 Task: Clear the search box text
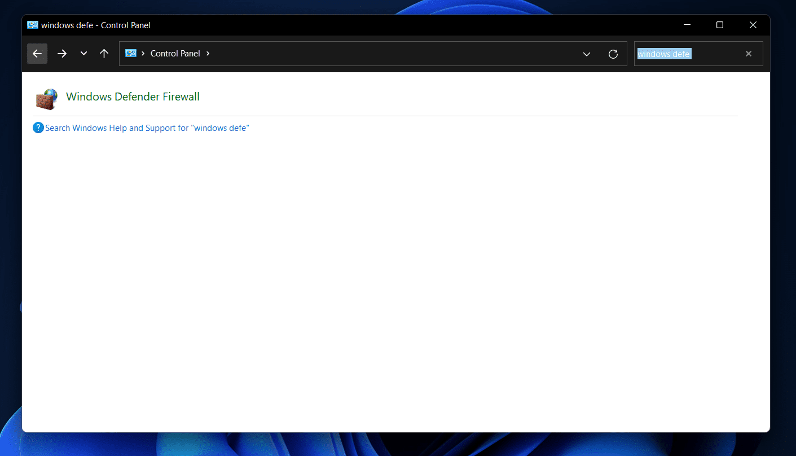pyautogui.click(x=749, y=54)
